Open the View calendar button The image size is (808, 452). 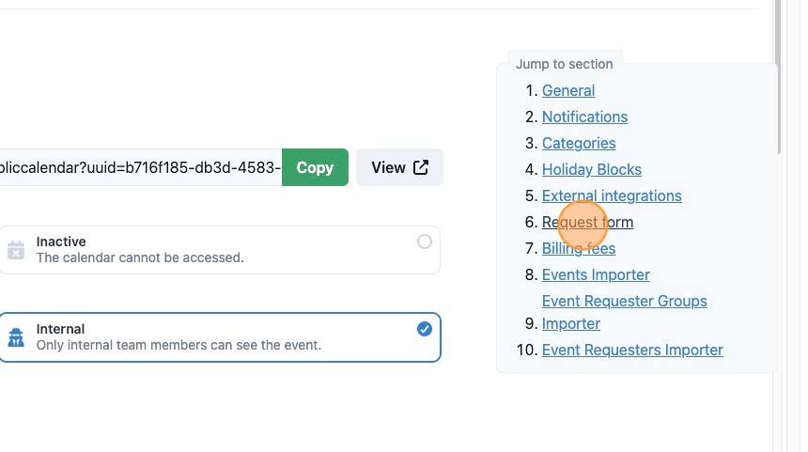coord(399,167)
